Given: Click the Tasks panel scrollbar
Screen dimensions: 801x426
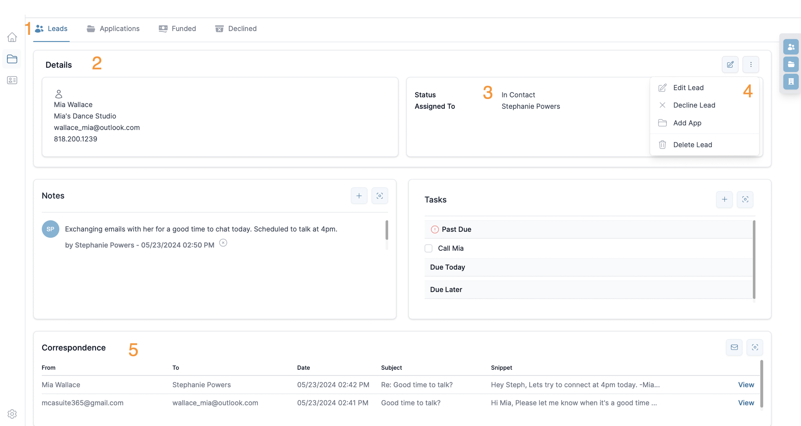Looking at the screenshot, I should click(x=754, y=259).
